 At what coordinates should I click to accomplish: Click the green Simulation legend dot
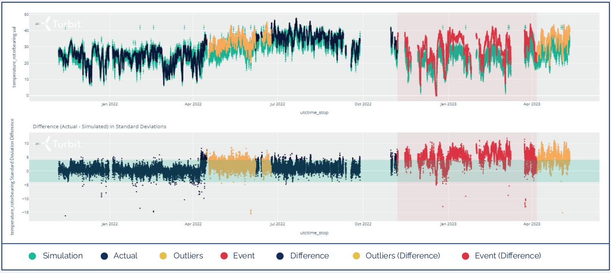(32, 256)
